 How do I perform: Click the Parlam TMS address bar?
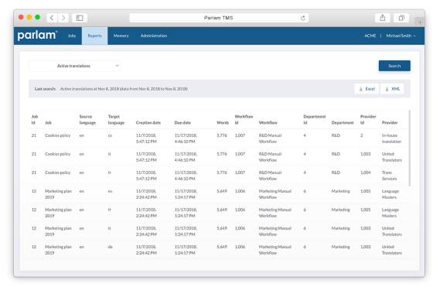[x=219, y=18]
